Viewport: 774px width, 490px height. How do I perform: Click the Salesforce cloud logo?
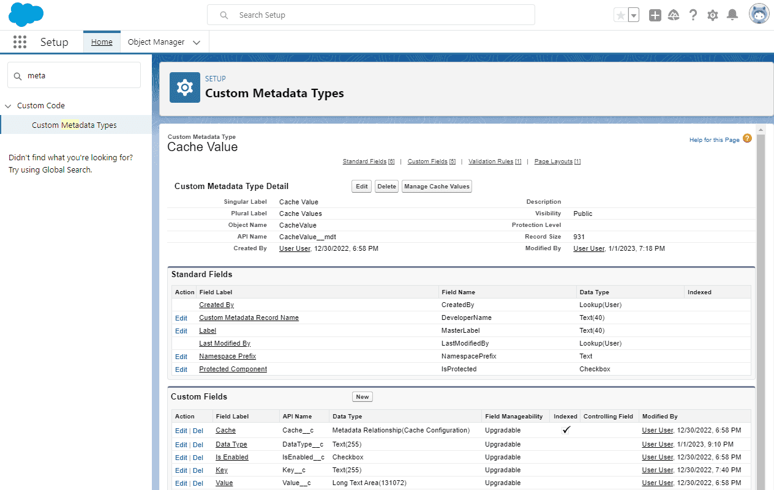(26, 15)
